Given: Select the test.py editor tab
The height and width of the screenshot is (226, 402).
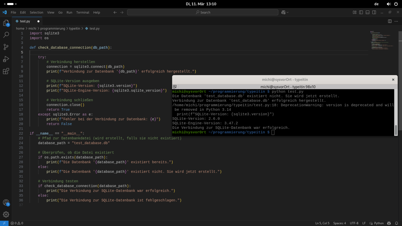Looking at the screenshot, I should [x=25, y=21].
